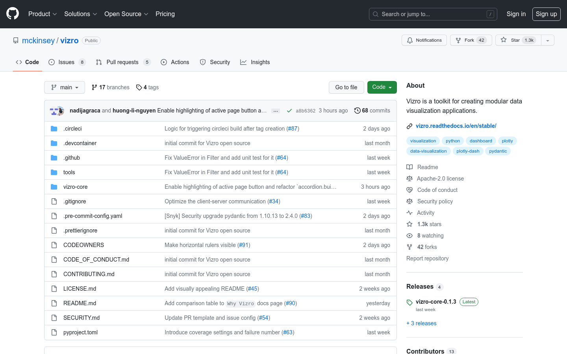
Task: Open the star lists dropdown arrow
Action: coord(547,40)
